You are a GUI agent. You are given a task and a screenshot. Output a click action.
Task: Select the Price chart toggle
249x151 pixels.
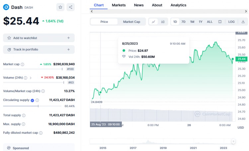click(104, 22)
